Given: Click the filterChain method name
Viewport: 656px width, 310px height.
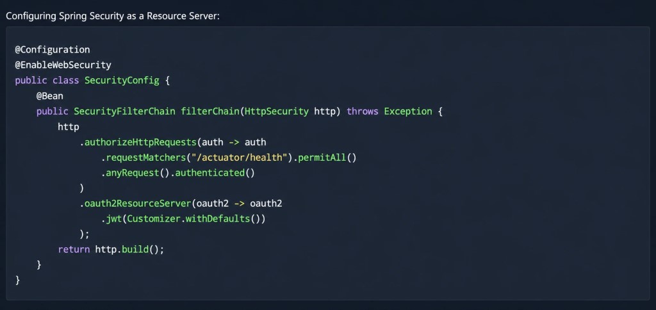Looking at the screenshot, I should pos(210,111).
